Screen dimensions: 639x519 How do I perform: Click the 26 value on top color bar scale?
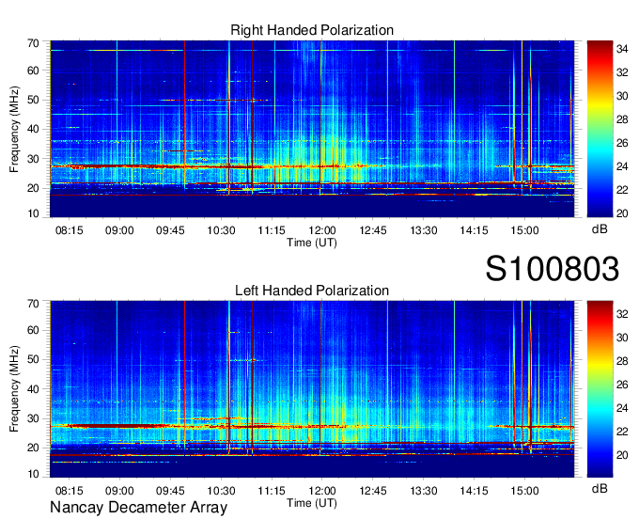click(622, 143)
